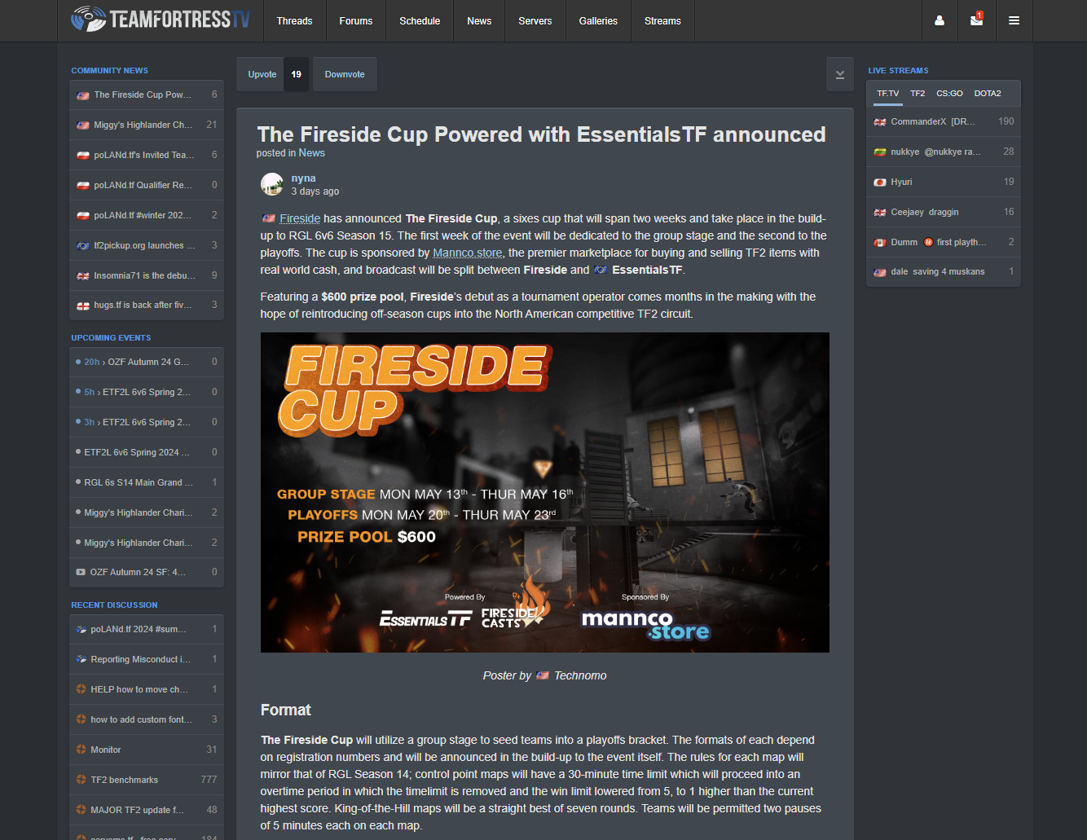
Task: Follow the Fireside hyperlink in article
Action: pos(300,218)
